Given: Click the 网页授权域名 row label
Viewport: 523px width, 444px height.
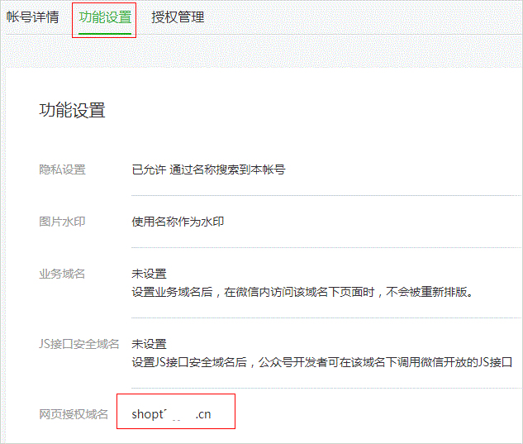Looking at the screenshot, I should click(74, 414).
